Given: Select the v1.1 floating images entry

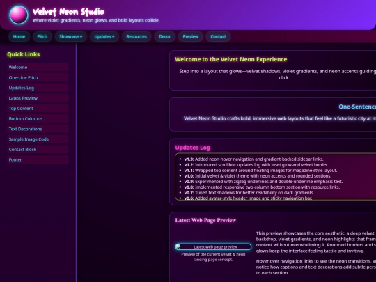Looking at the screenshot, I should 260,171.
